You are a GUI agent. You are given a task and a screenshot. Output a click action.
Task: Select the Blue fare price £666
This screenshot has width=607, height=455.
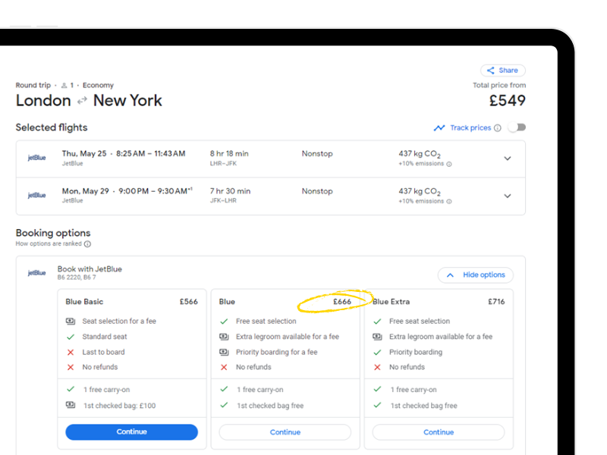click(x=342, y=302)
